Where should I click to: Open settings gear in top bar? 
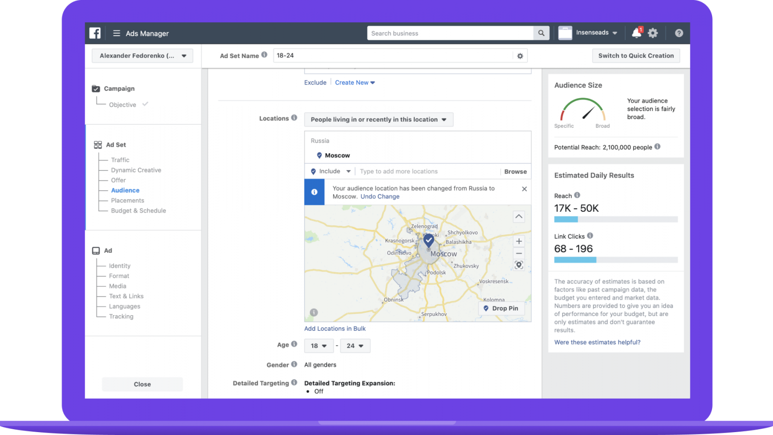(x=653, y=33)
